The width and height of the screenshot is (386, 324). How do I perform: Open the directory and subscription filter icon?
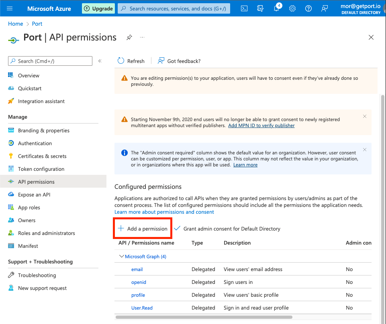[x=260, y=8]
